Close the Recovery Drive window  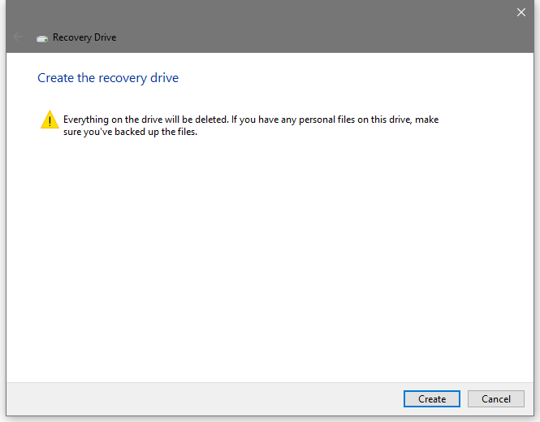pyautogui.click(x=521, y=12)
